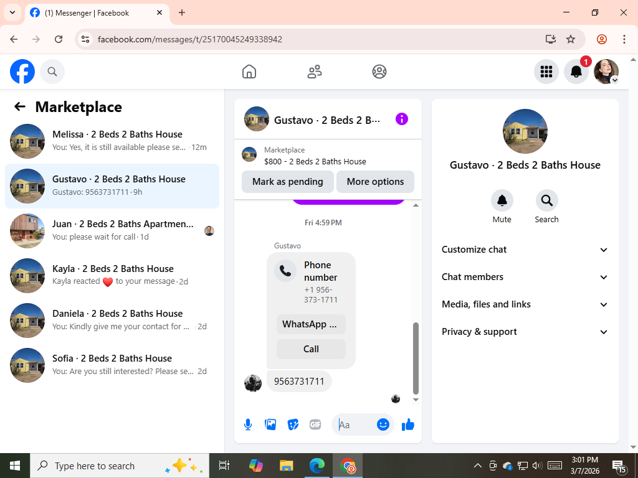The height and width of the screenshot is (478, 638).
Task: Open the emoji picker smiley
Action: (x=383, y=424)
